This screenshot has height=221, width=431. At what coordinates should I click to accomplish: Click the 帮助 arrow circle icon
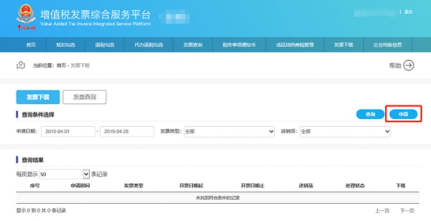pyautogui.click(x=409, y=65)
